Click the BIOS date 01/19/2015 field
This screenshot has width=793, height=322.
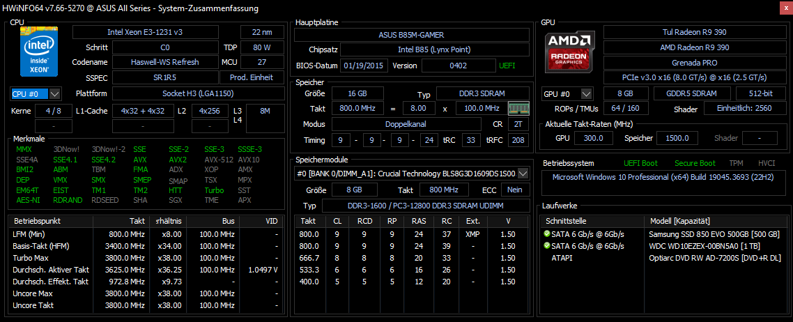[x=364, y=66]
